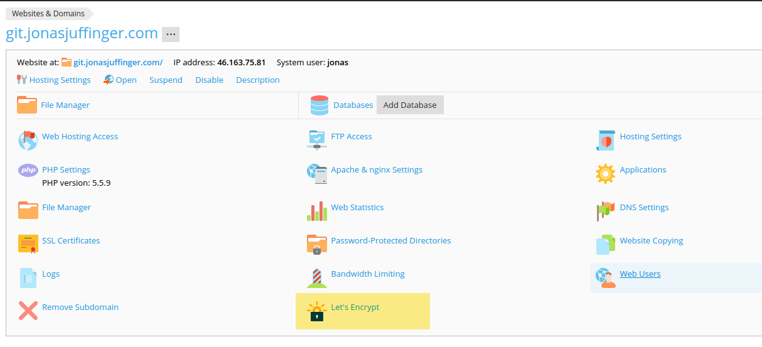Open Hosting Settings in the top action row
This screenshot has width=762, height=347.
pos(60,80)
